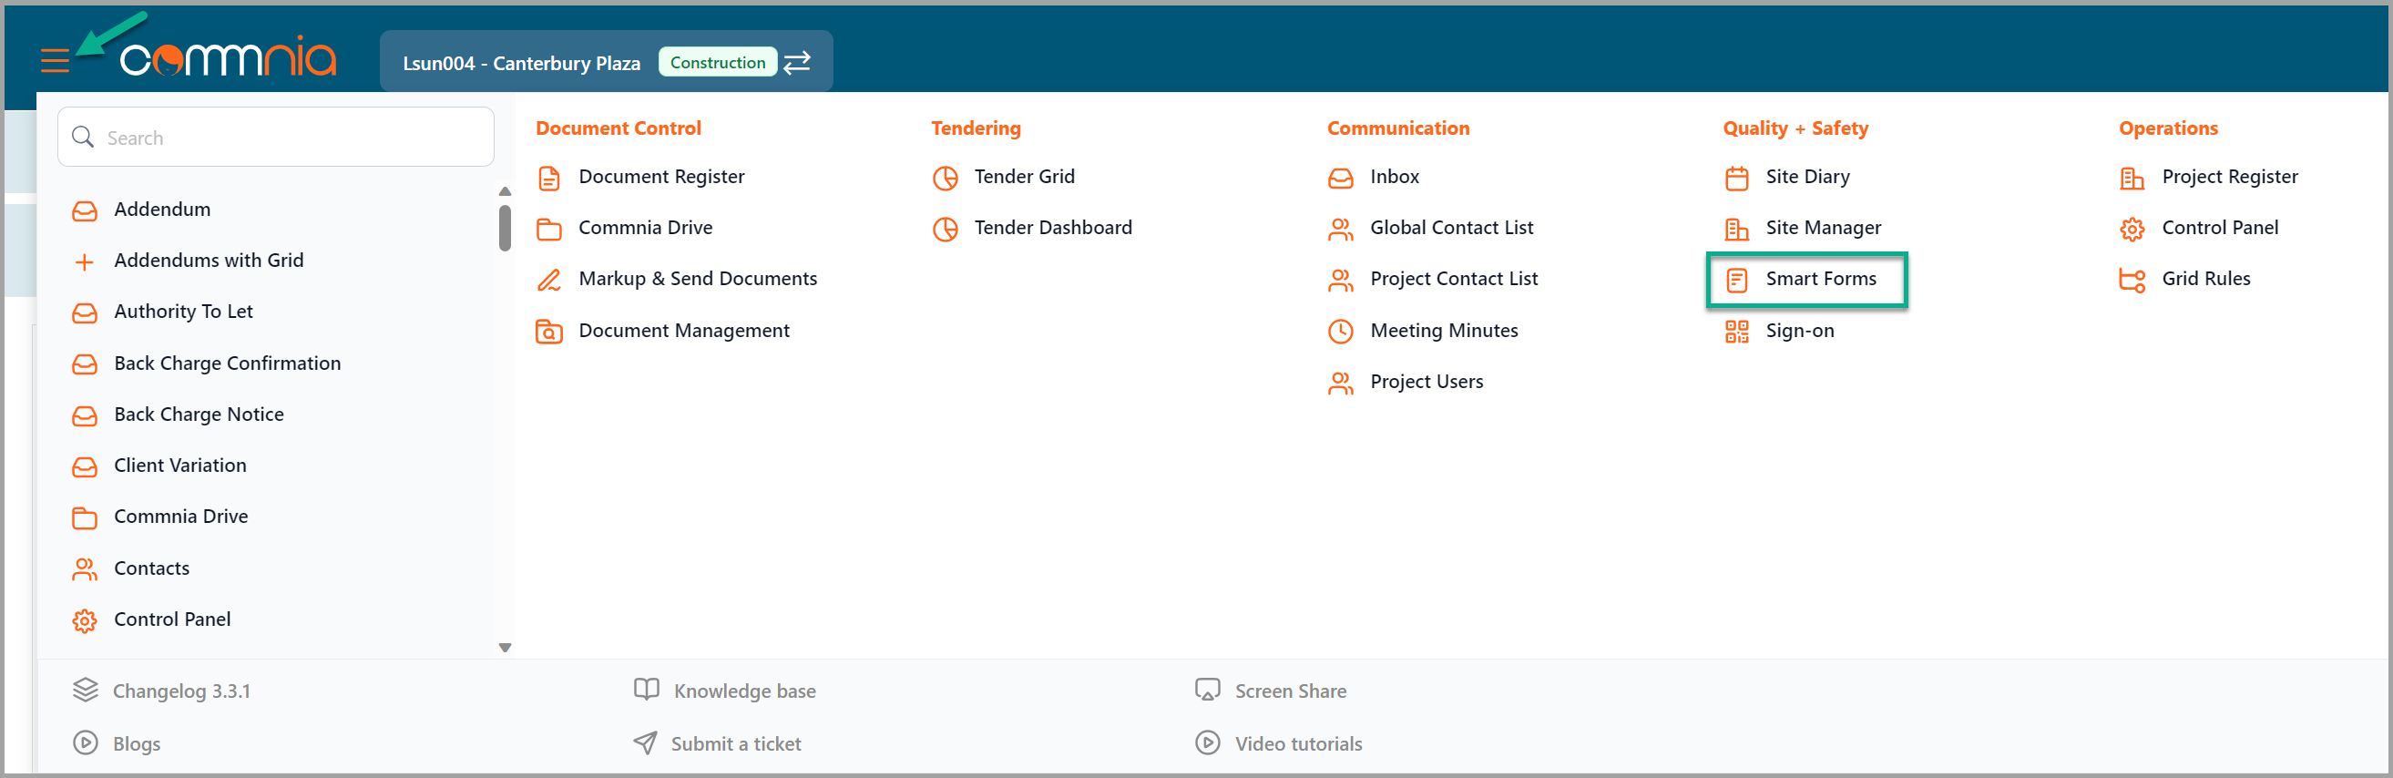Click Project Contact List people icon

tap(1341, 280)
